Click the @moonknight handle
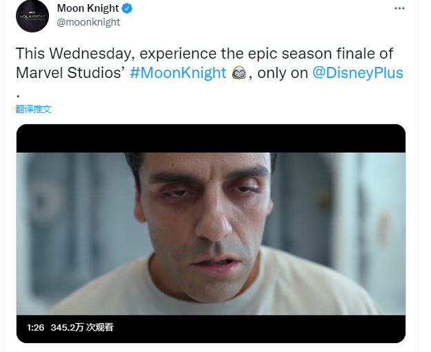This screenshot has width=431, height=352. [88, 22]
